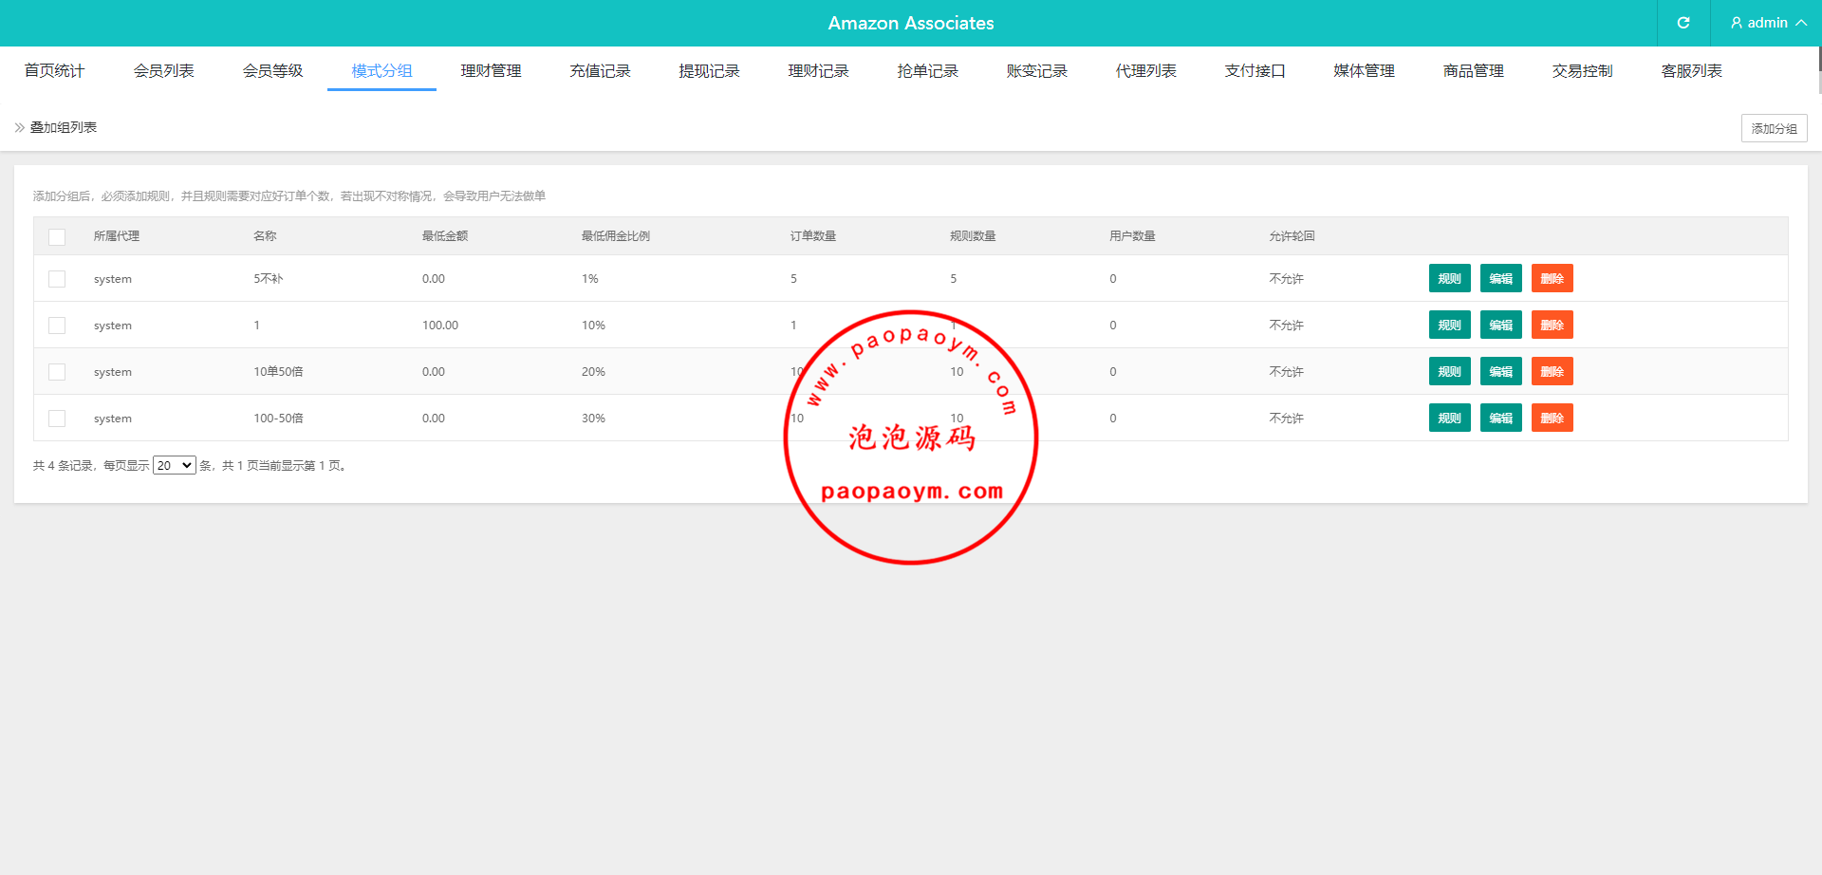
Task: Open the 会员列表 tab
Action: (163, 71)
